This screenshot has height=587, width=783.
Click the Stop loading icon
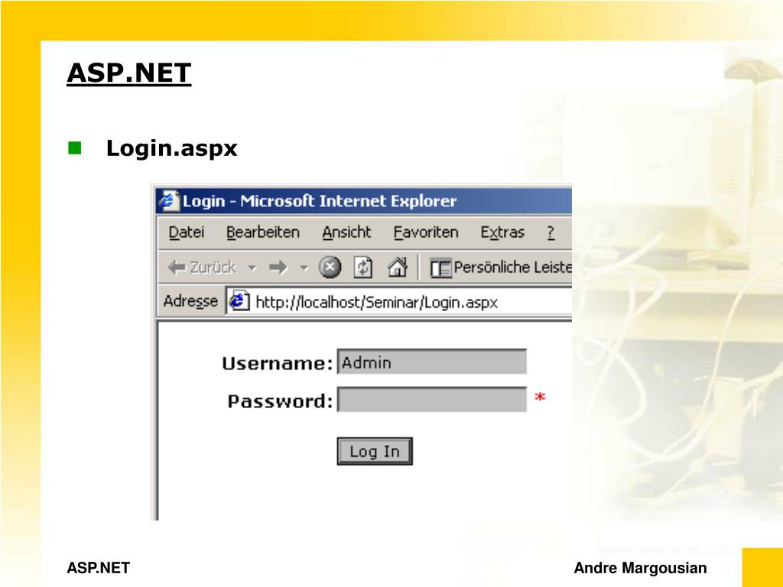pos(330,267)
